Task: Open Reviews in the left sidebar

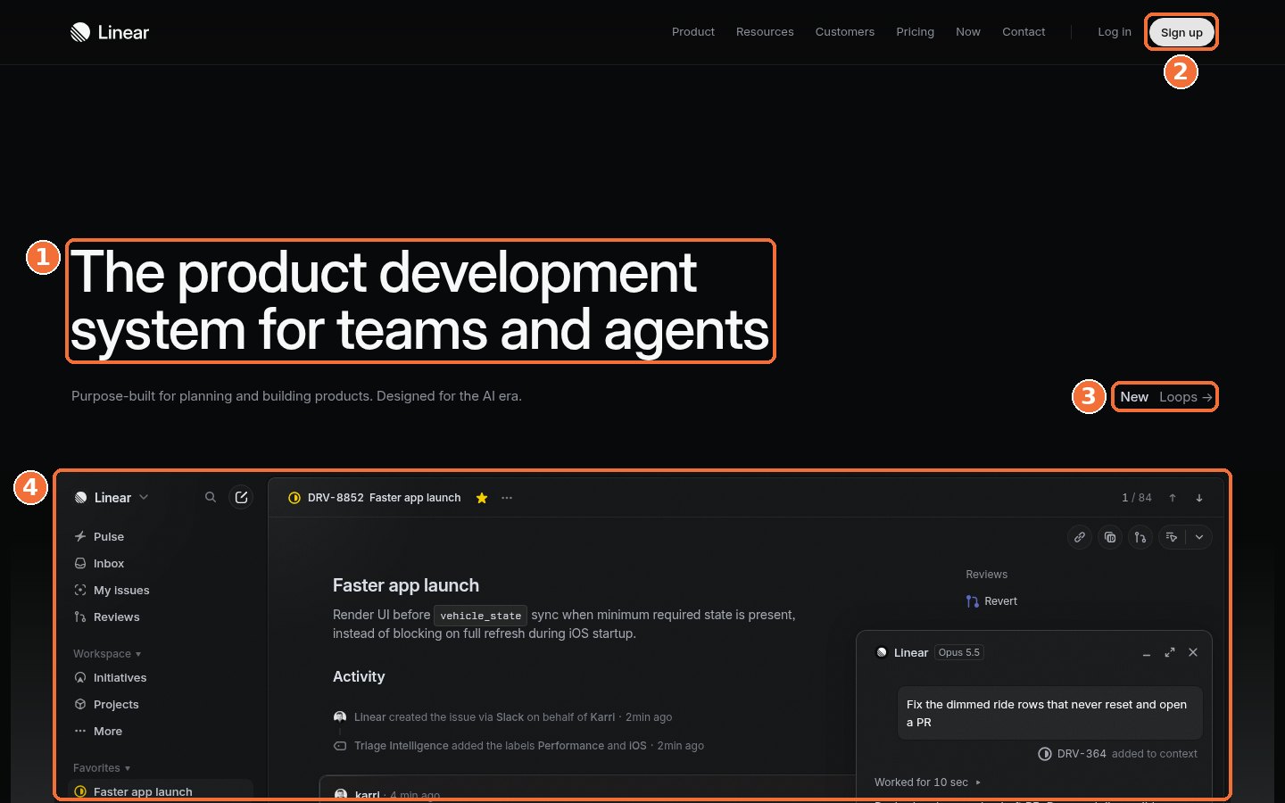Action: pos(161,617)
